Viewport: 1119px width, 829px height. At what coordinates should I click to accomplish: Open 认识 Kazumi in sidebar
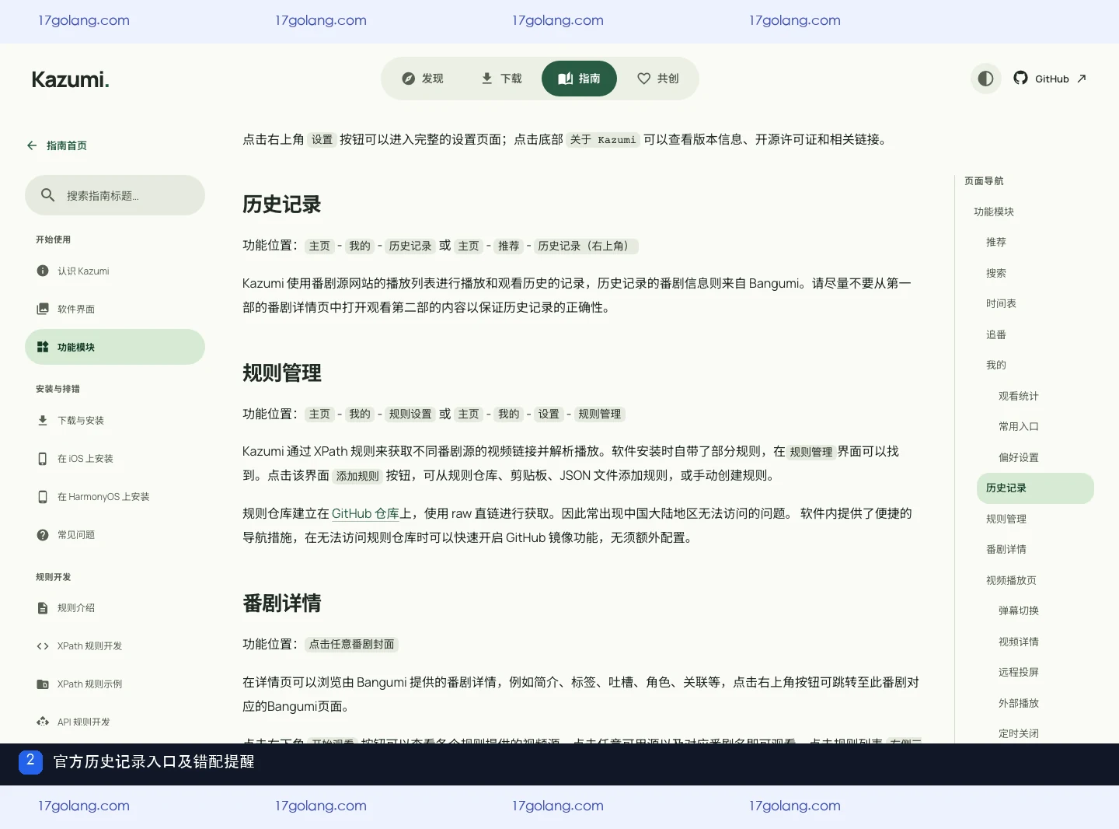[115, 271]
